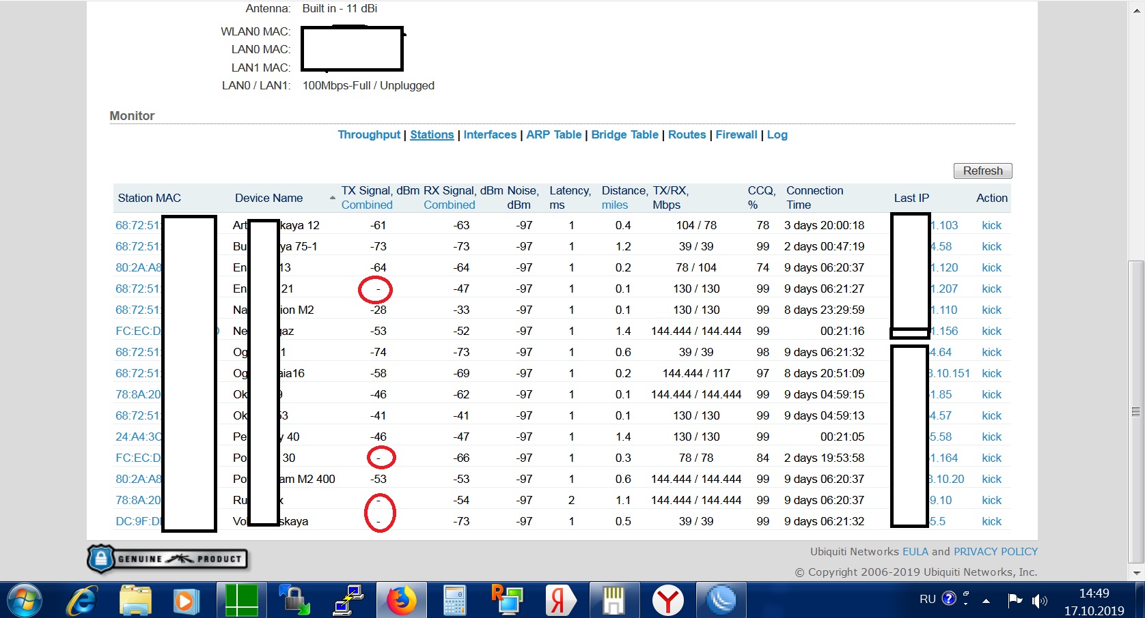Viewport: 1145px width, 618px height.
Task: Open Internet Explorer from the taskbar
Action: [x=81, y=601]
